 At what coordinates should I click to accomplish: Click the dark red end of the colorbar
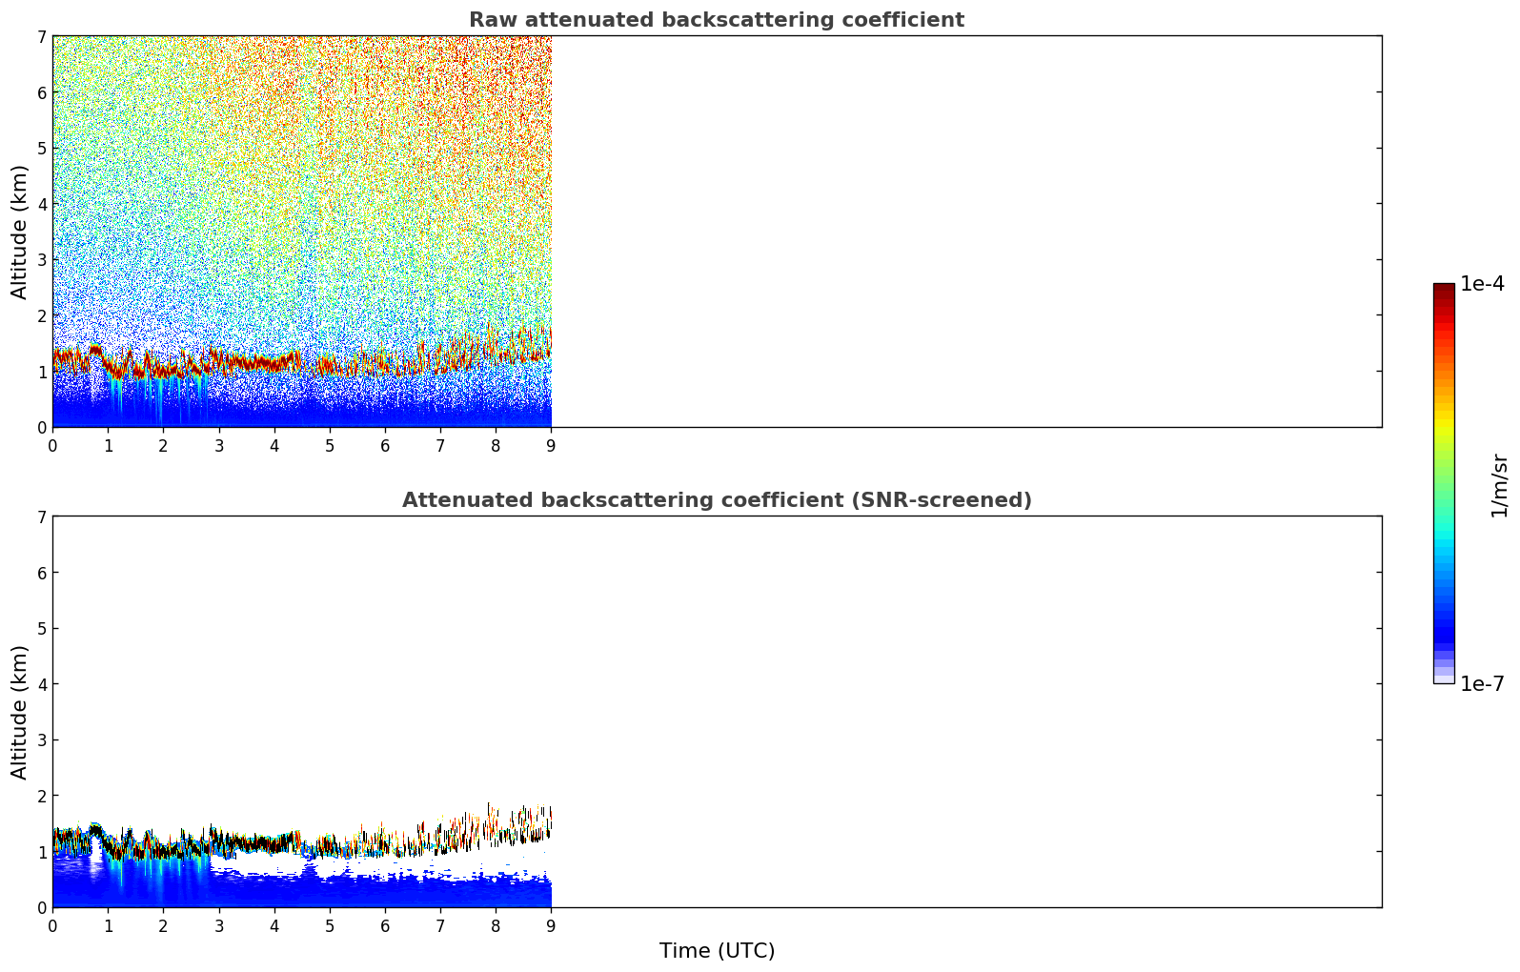click(1444, 289)
